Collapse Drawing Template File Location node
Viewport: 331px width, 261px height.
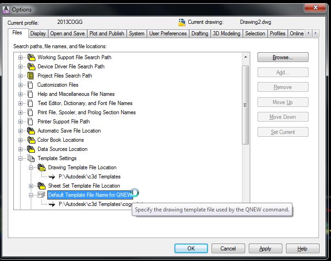[x=31, y=167]
